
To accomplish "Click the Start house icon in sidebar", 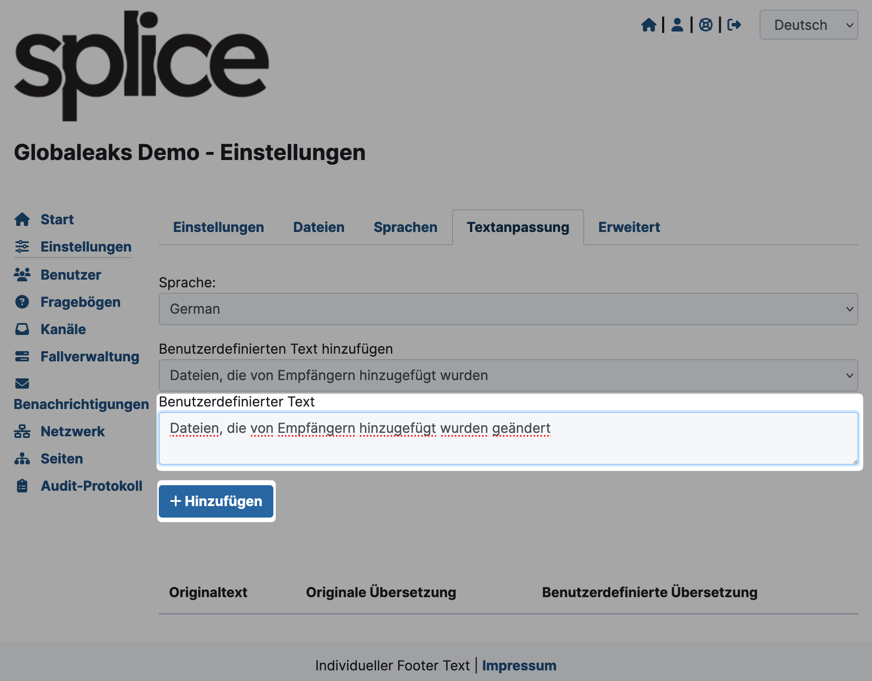I will 22,220.
